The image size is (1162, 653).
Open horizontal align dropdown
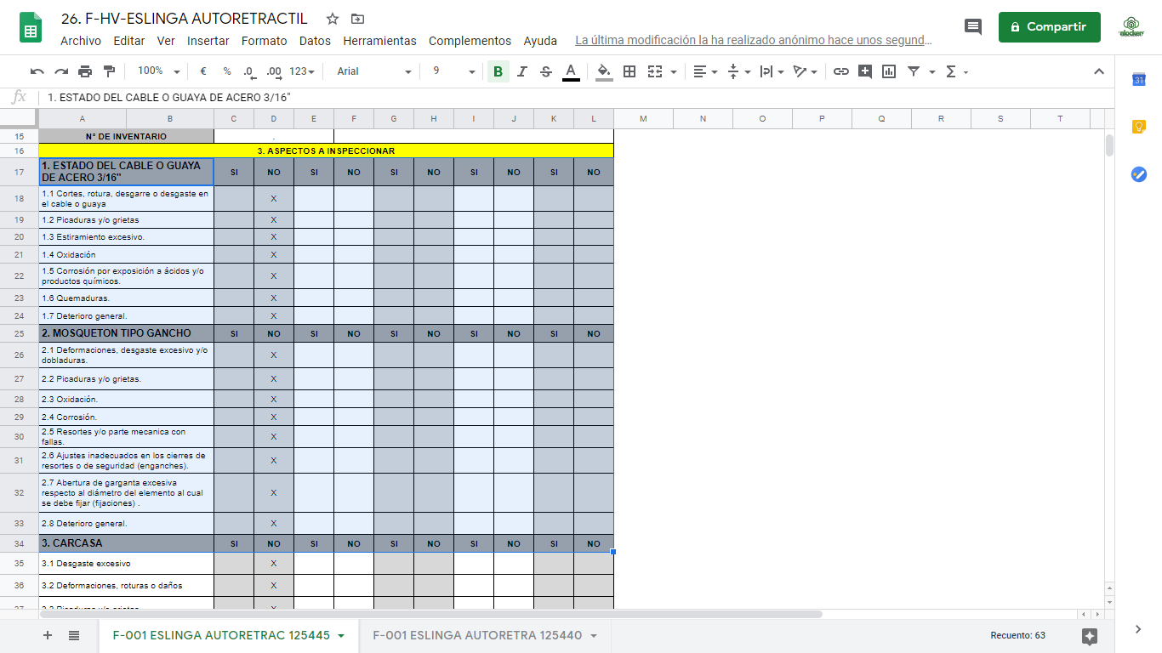pyautogui.click(x=705, y=71)
